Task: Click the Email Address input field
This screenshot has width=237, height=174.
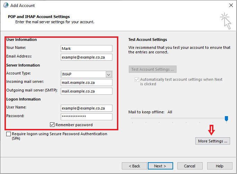Action: 86,57
